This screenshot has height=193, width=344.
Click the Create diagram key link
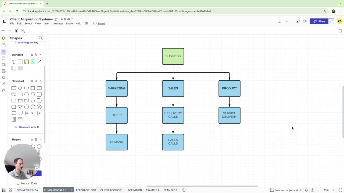click(x=26, y=42)
